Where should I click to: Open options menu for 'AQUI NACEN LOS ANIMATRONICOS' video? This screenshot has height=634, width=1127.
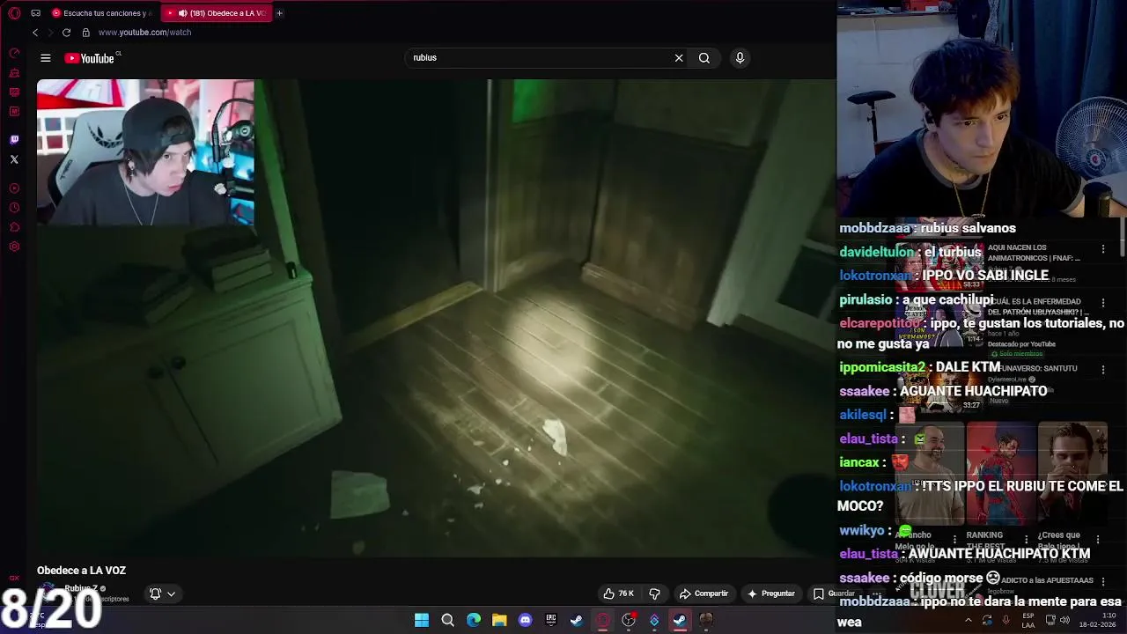[x=1102, y=249]
